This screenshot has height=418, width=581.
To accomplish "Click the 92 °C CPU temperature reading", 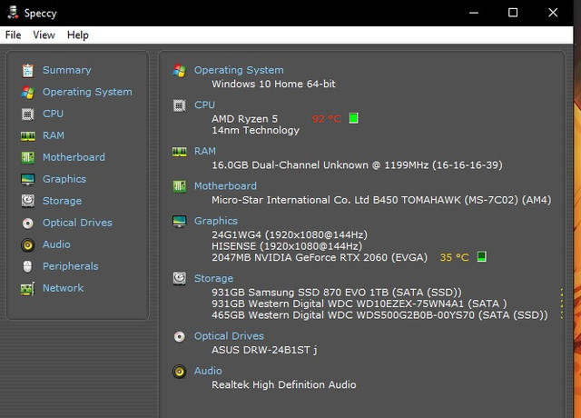I will 326,119.
